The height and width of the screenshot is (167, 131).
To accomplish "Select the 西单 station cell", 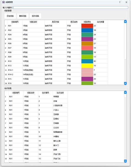I will pyautogui.click(x=60, y=150).
